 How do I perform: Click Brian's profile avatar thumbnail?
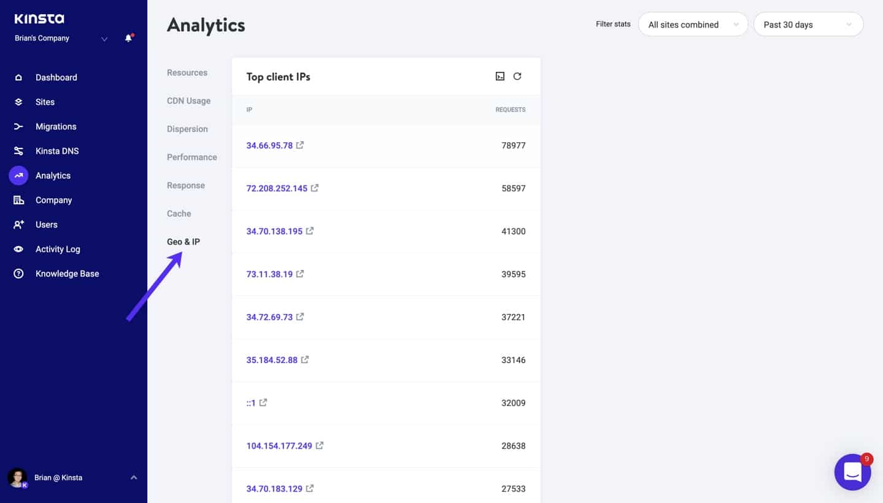(x=17, y=477)
